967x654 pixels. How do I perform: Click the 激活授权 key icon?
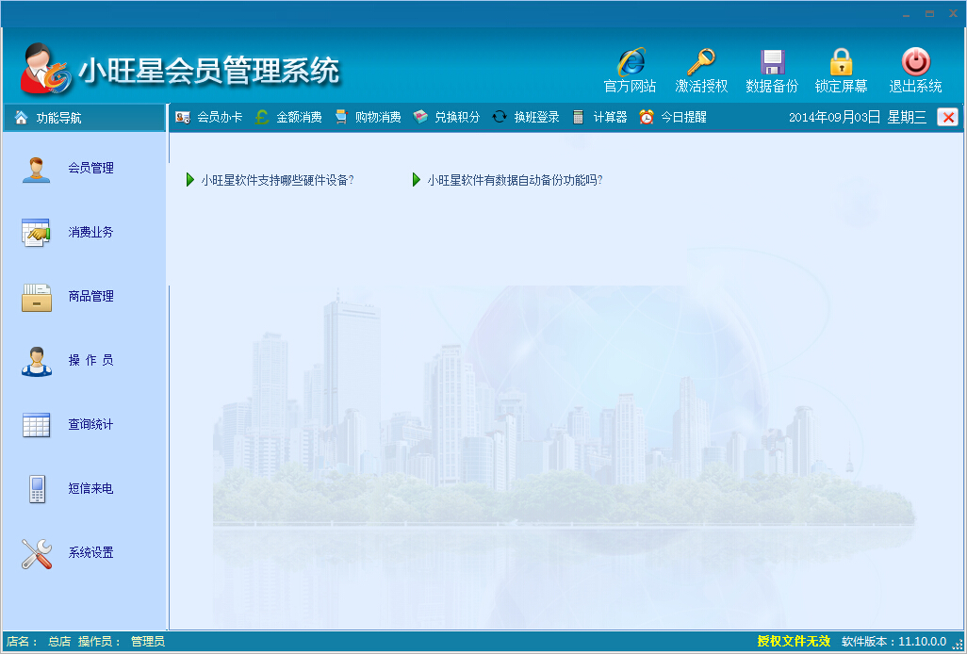pos(701,62)
